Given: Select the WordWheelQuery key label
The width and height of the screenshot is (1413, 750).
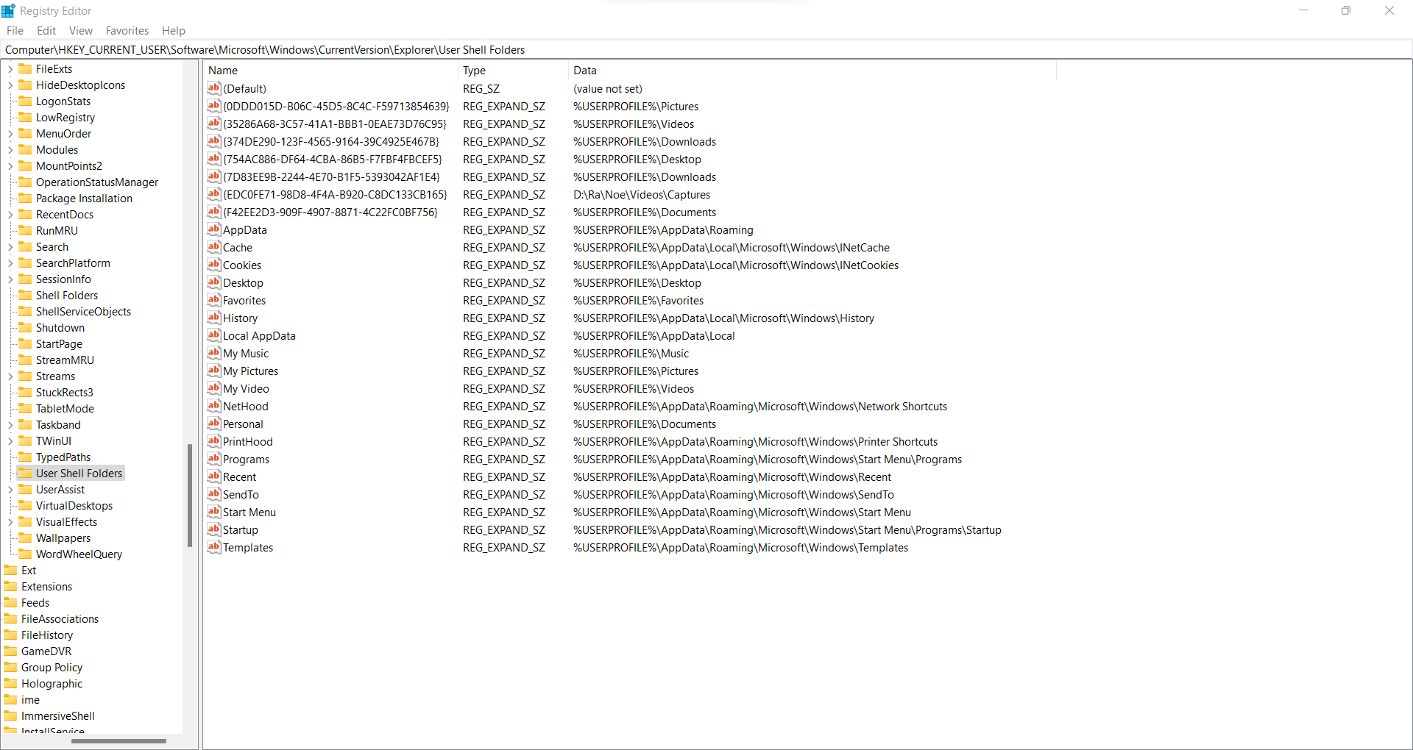Looking at the screenshot, I should 79,554.
